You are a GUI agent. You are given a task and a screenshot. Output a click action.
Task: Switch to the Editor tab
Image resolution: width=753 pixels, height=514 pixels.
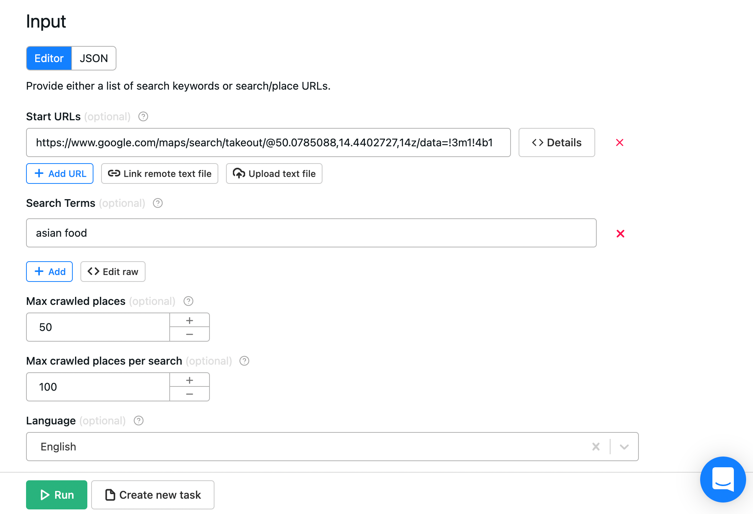point(49,58)
